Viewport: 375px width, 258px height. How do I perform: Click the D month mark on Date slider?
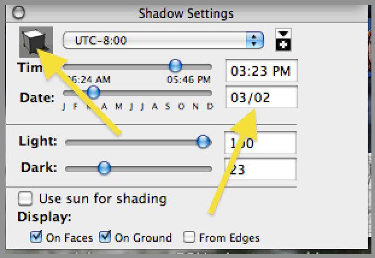210,107
